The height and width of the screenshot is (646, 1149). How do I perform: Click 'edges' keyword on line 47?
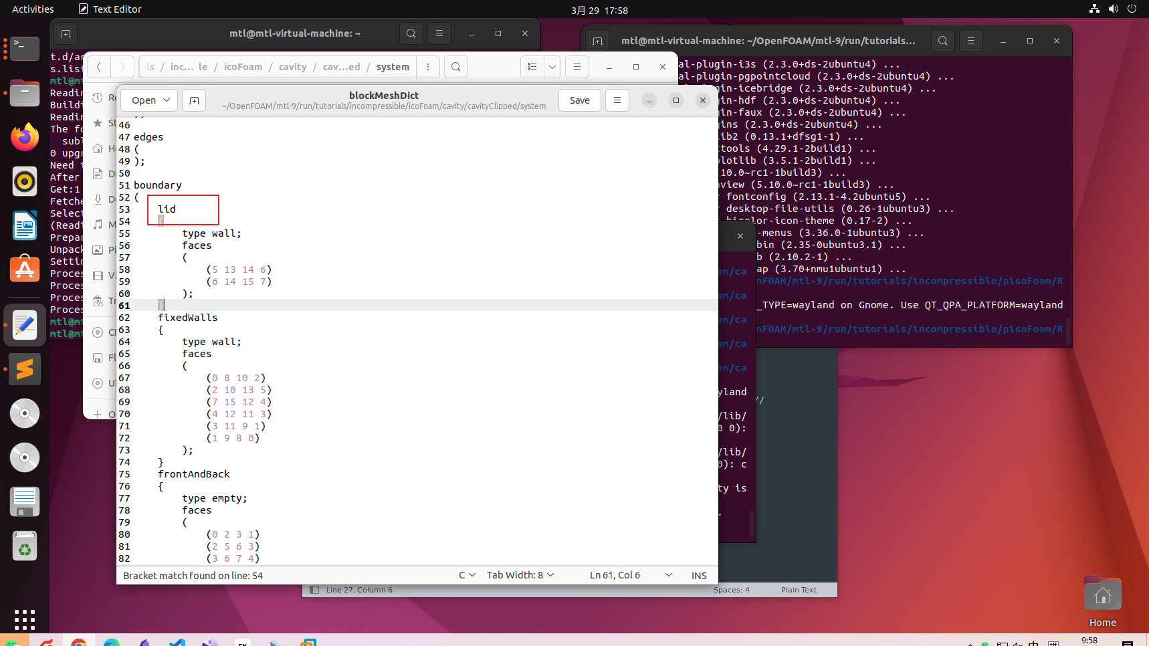tap(148, 137)
